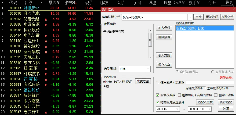Select stock 东方嘉盛 row
Image resolution: width=236 pixels, height=115 pixels.
coord(50,101)
